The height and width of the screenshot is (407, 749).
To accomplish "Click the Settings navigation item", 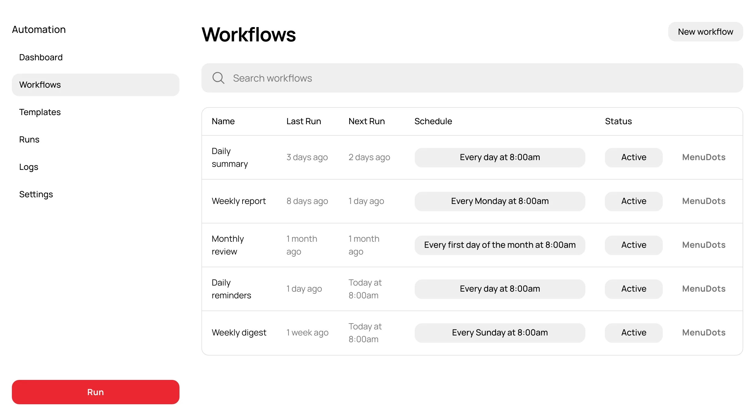I will [x=36, y=194].
